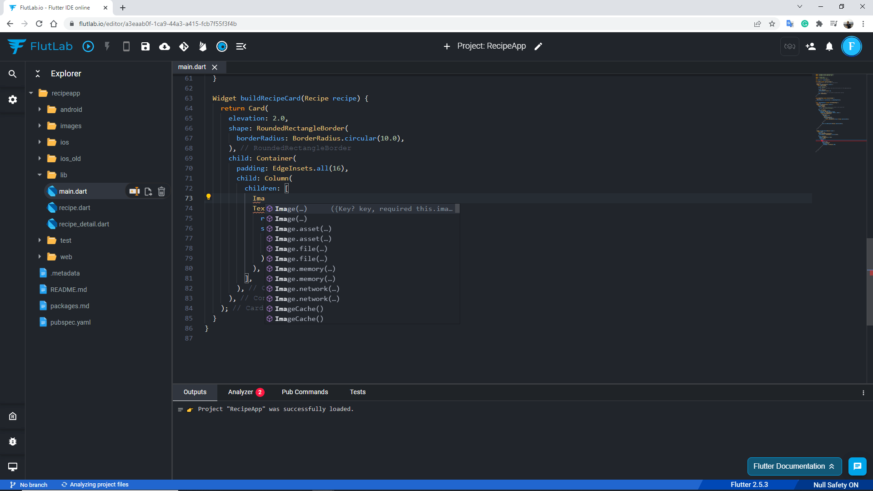Click the cloud download icon

coord(165,46)
